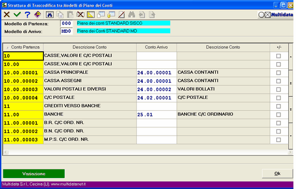The height and width of the screenshot is (189, 296).
Task: Click 'Piano dei Conti STANDARD MD' cyan label
Action: coord(124,31)
